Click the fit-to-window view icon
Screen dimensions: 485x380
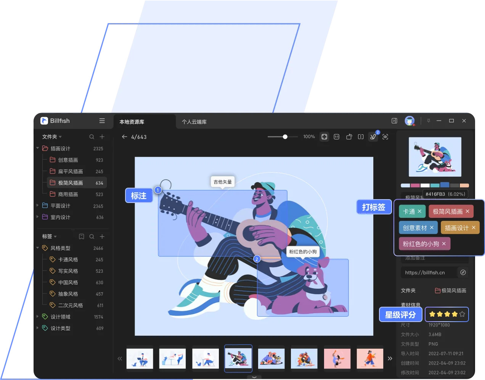324,137
